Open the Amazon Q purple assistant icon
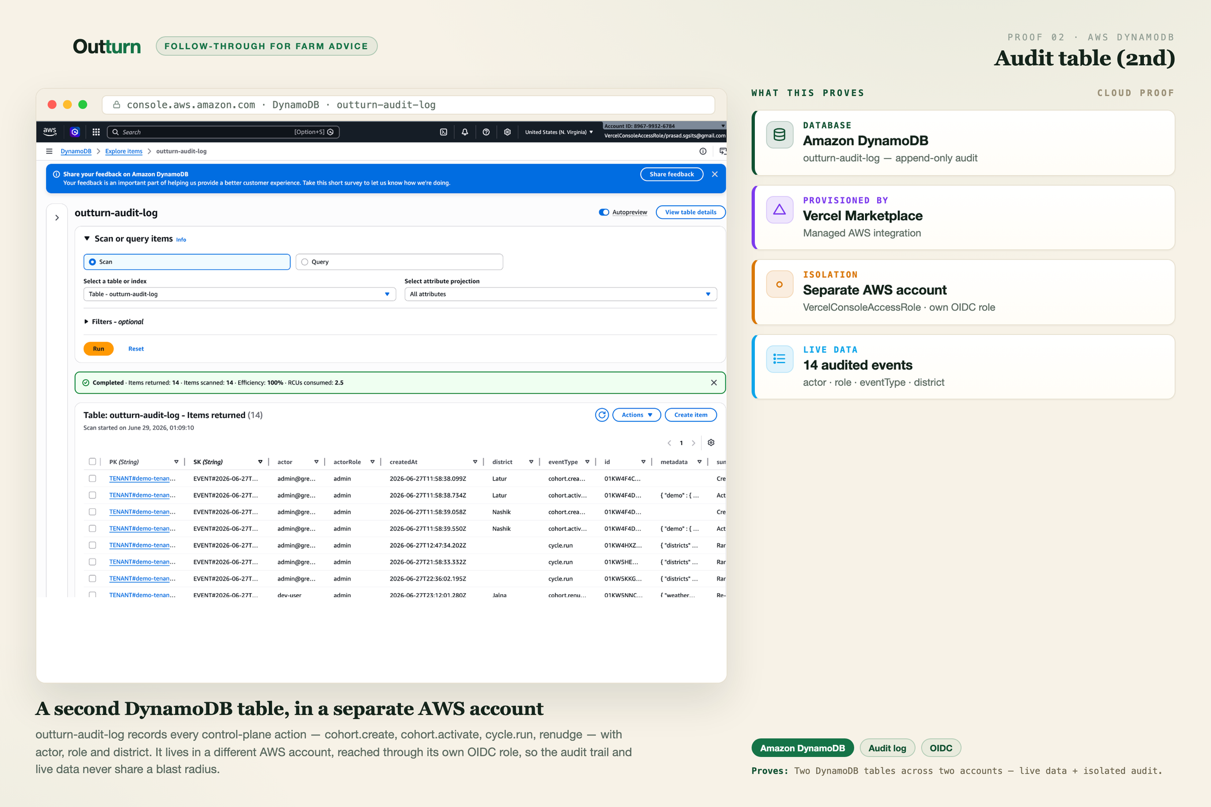This screenshot has height=807, width=1211. tap(74, 132)
